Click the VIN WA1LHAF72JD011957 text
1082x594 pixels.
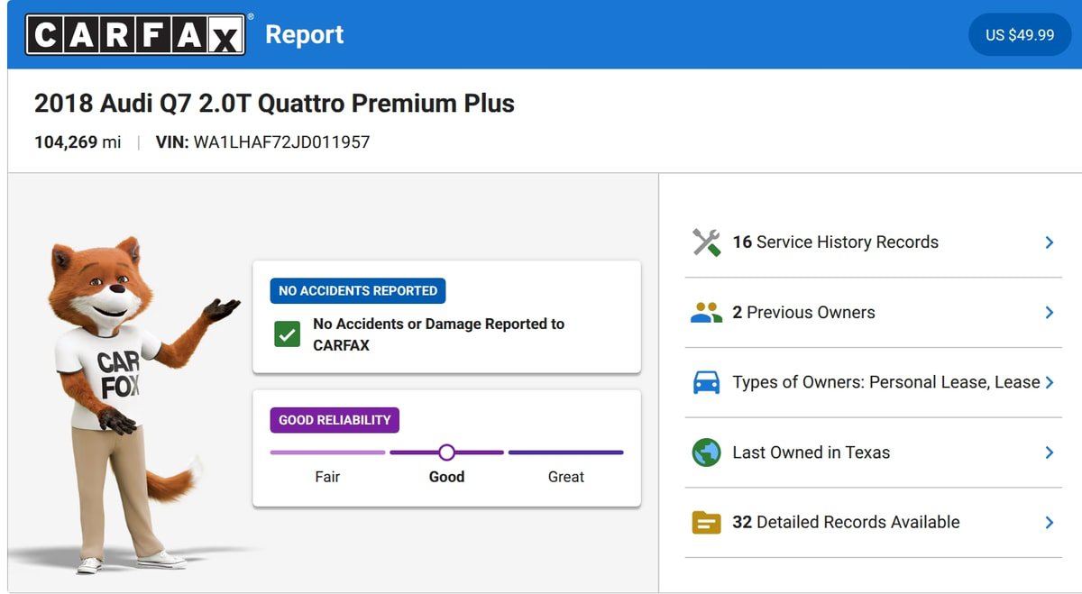[x=262, y=142]
